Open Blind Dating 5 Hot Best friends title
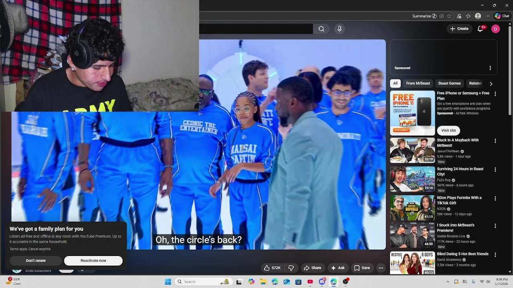513x288 pixels. click(463, 254)
